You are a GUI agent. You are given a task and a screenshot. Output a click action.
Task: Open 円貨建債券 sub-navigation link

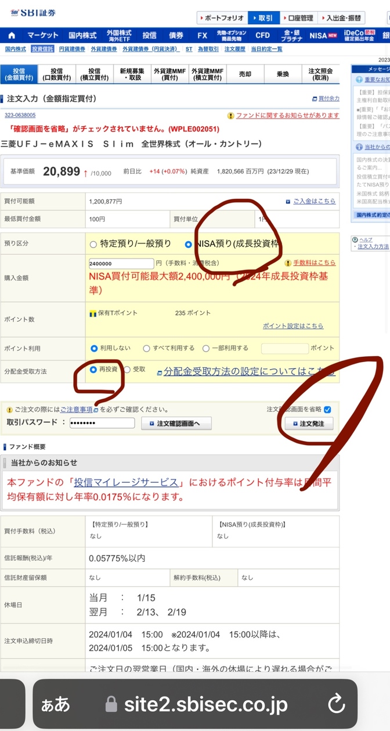(x=72, y=49)
